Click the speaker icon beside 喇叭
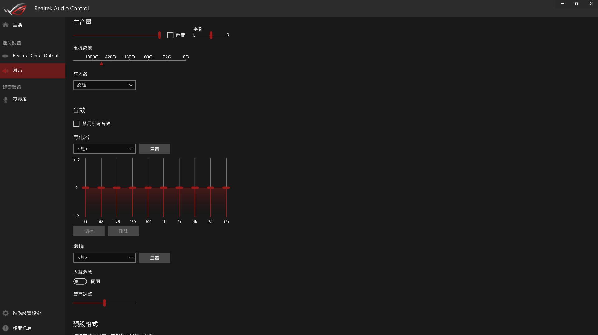Viewport: 598px width, 335px height. 6,71
